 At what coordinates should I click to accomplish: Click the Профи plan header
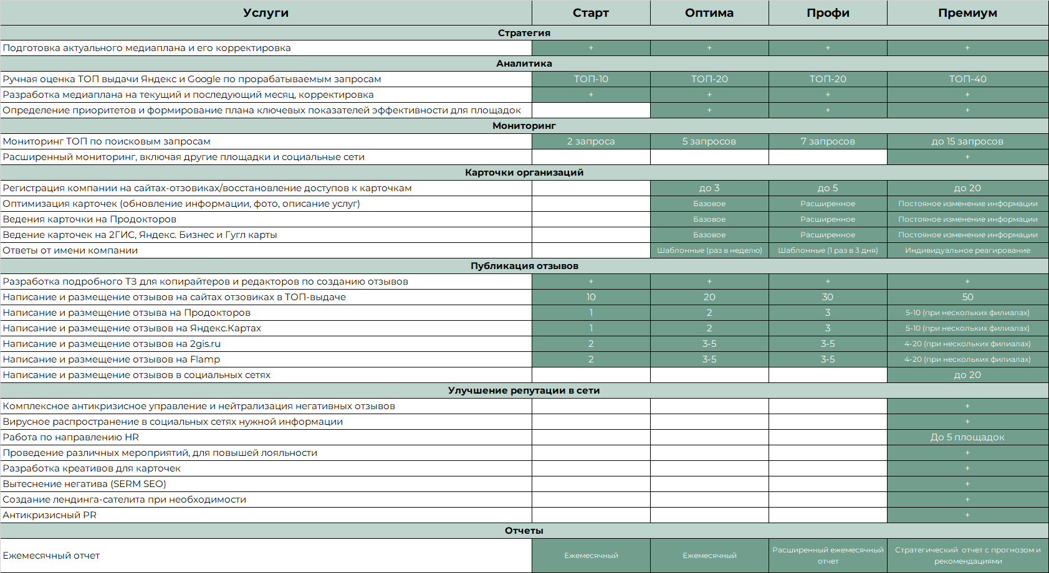(827, 13)
